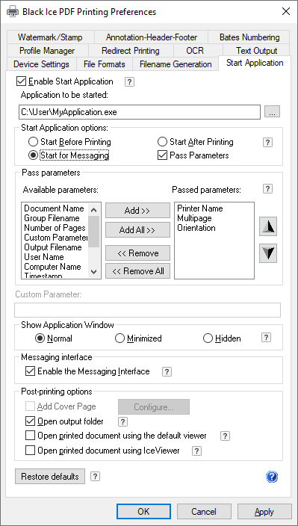
Task: Click the move-up arrow for passed parameters
Action: click(x=268, y=227)
